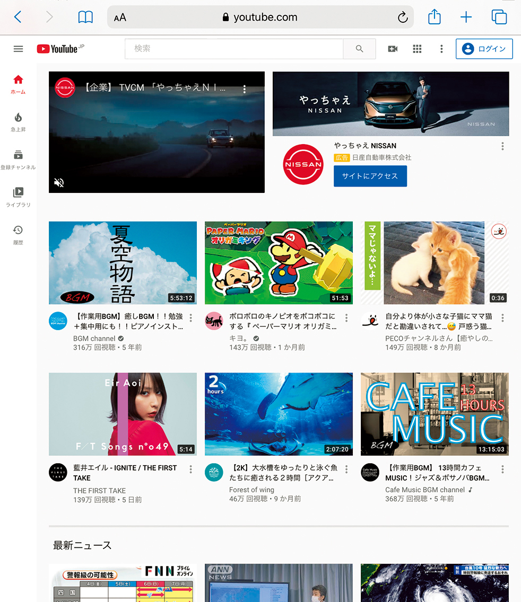This screenshot has height=602, width=521.
Task: Click the create video camera icon
Action: [393, 49]
